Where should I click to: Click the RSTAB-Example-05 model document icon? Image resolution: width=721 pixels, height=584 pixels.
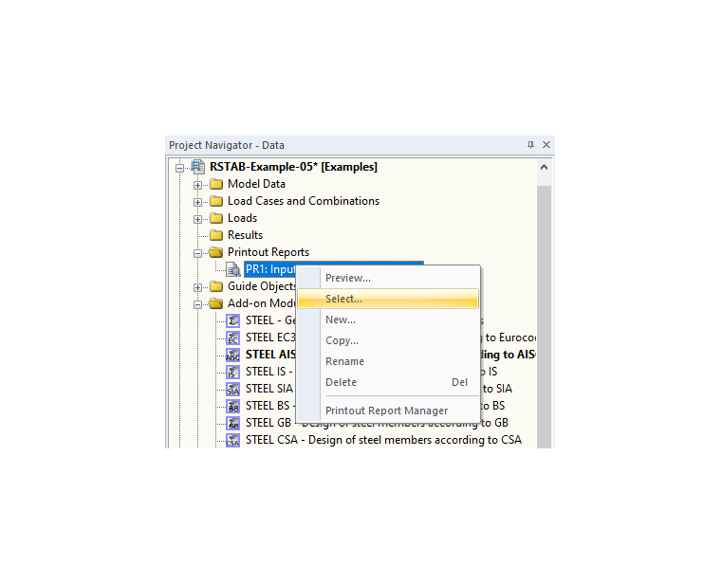[x=198, y=167]
